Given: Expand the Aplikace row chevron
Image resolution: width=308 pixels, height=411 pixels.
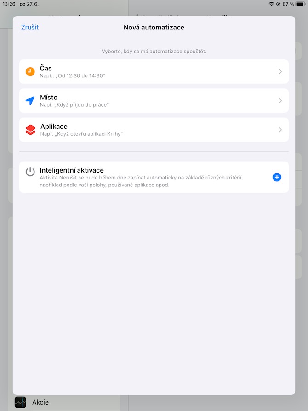Looking at the screenshot, I should [280, 130].
